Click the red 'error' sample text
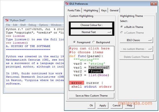This screenshot has width=159, height=112. click(77, 83)
